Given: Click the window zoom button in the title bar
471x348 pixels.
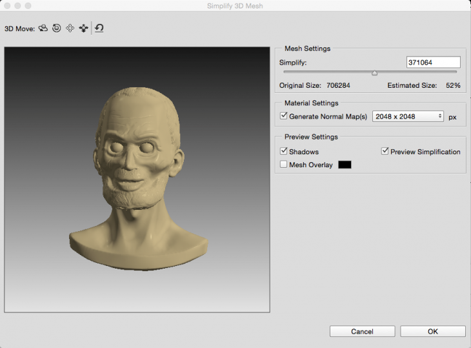Looking at the screenshot, I should coord(28,5).
